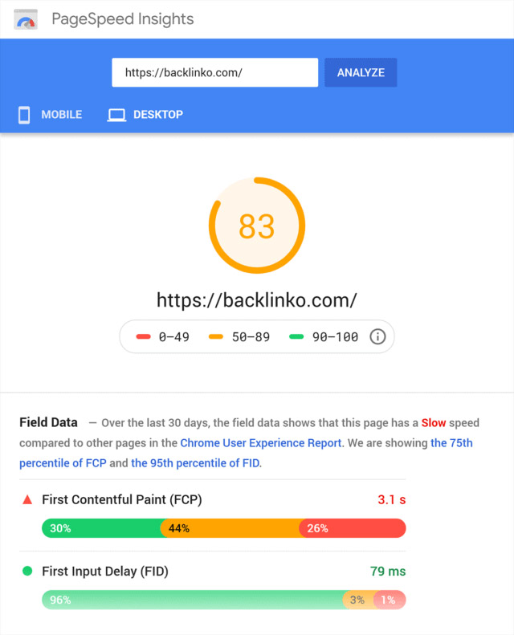This screenshot has height=635, width=514.
Task: Click the red 26% FCP bar segment
Action: 352,528
